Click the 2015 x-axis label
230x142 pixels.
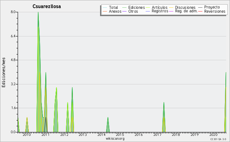[x=120, y=135]
